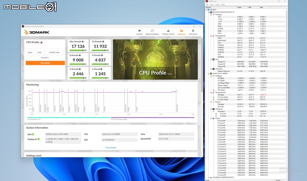Click the Intel Core i9 14900K chip icon
The image size is (307, 181).
coord(211,73)
